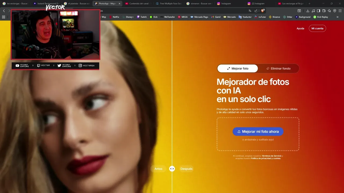
Task: Open the Brave Wallet icon
Action: [324, 11]
